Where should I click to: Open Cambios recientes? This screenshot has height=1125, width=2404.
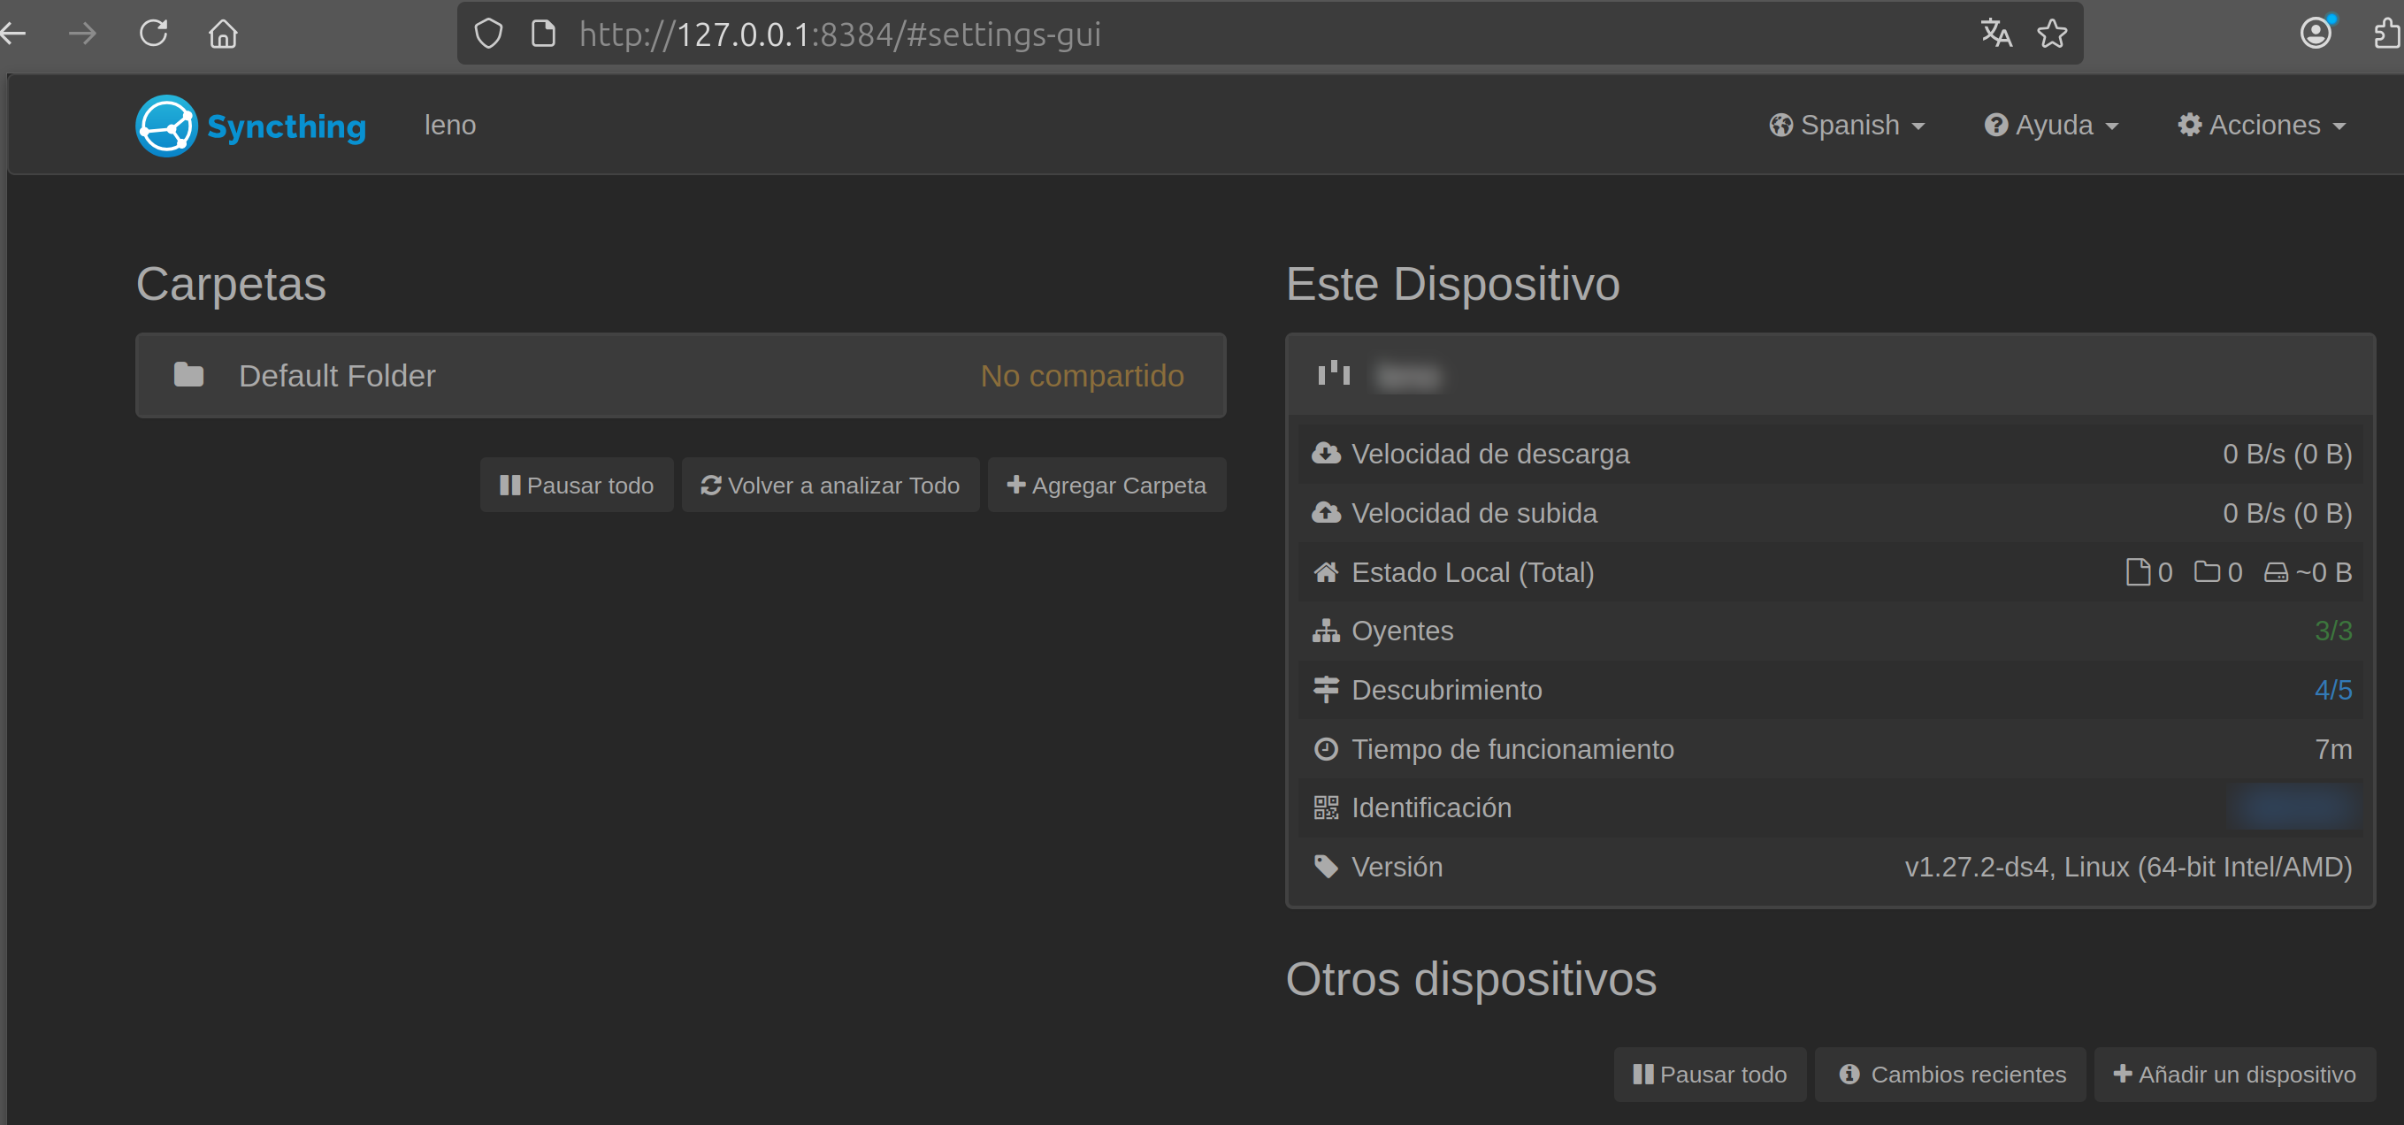1951,1075
